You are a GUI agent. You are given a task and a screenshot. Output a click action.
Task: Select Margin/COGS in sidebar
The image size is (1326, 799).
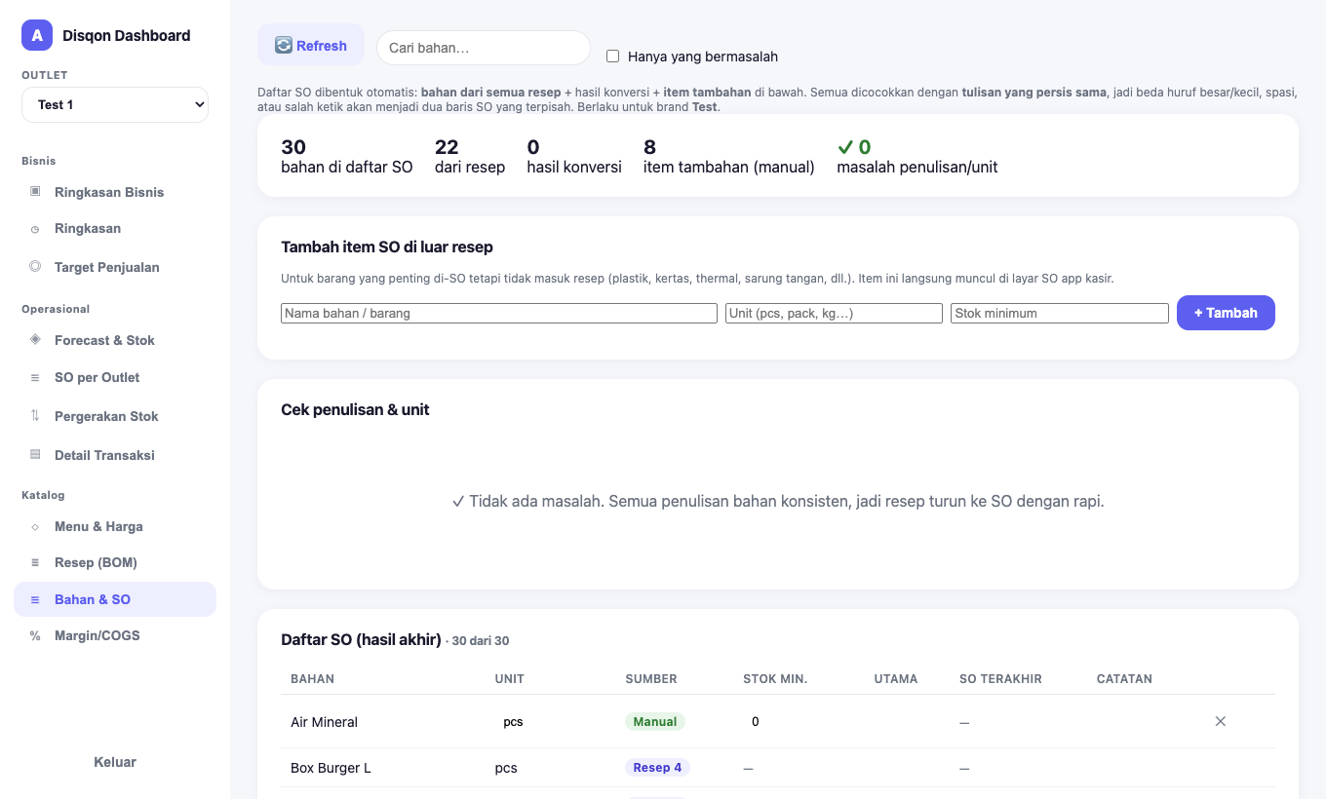(115, 635)
